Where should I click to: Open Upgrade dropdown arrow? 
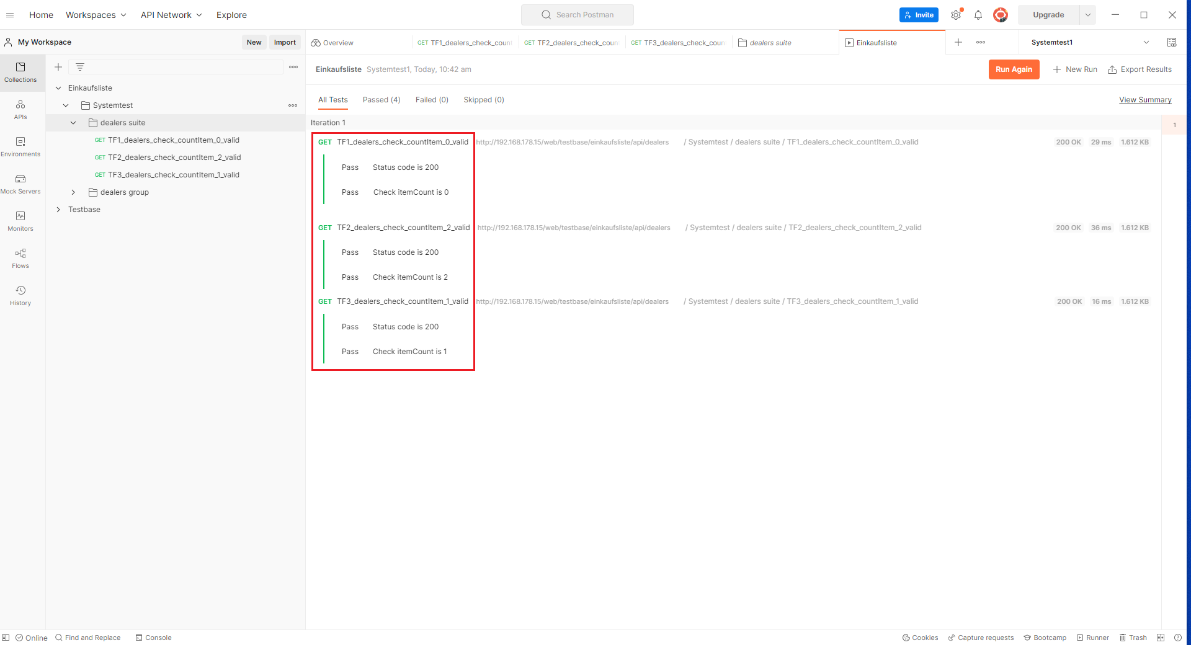click(1088, 15)
